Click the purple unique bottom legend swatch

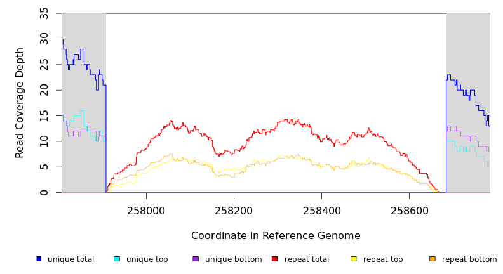pos(196,259)
